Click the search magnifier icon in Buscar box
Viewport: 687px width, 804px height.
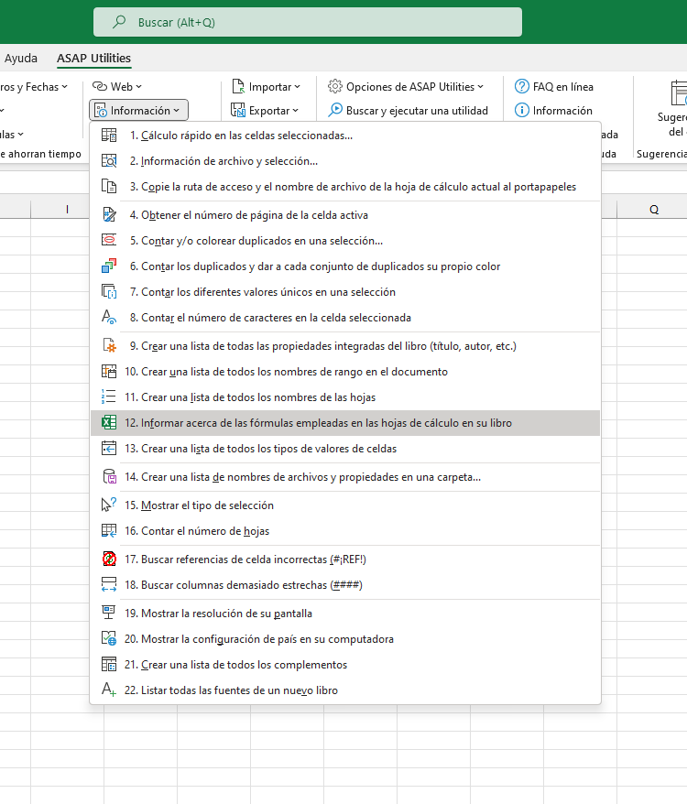tap(119, 22)
